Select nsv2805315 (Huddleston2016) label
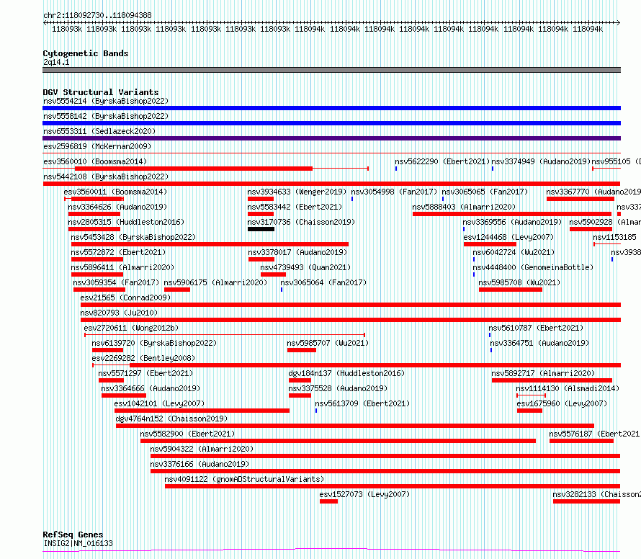641x559 pixels. [126, 222]
